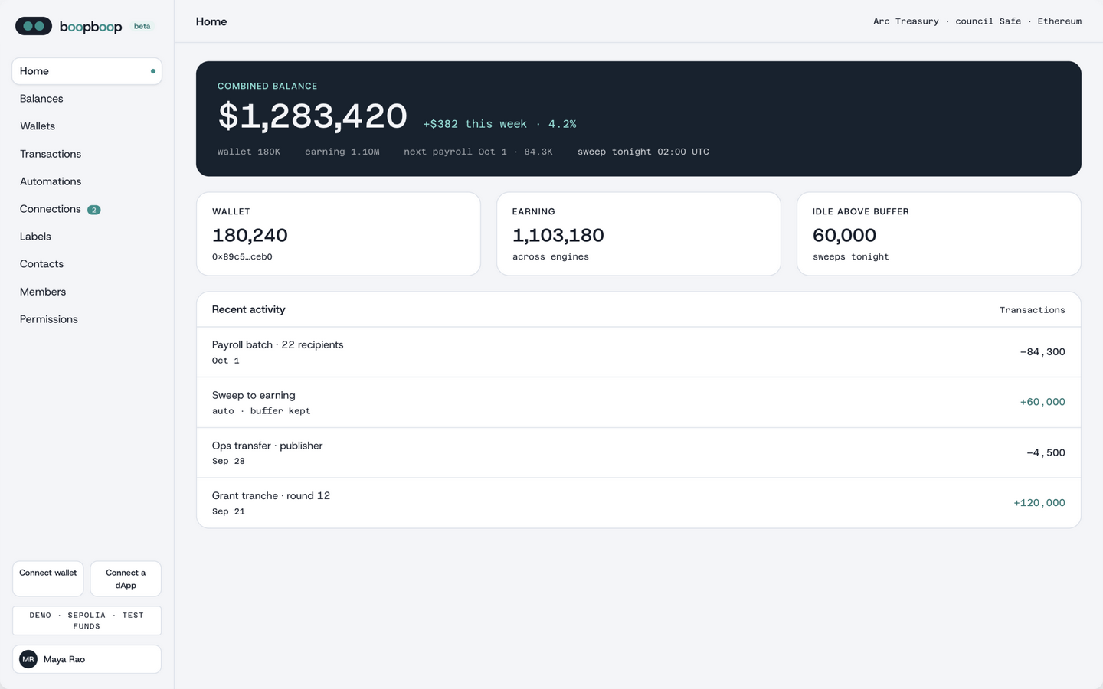Image resolution: width=1103 pixels, height=689 pixels.
Task: Open the Home sidebar item
Action: coord(87,71)
